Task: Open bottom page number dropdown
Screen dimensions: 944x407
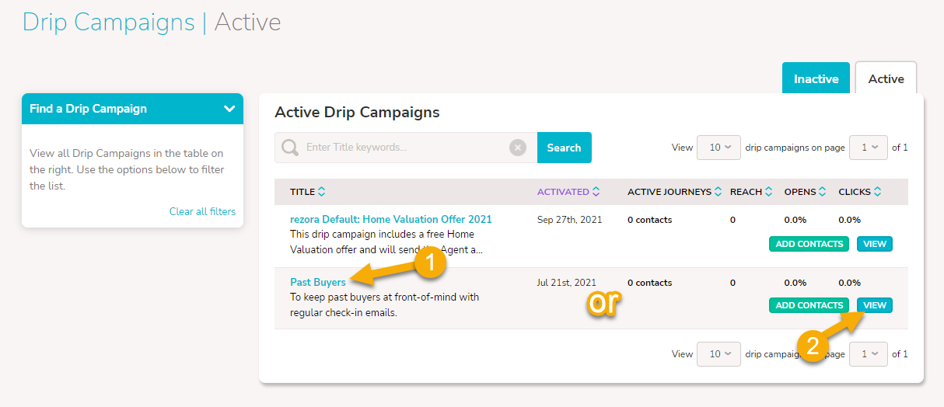Action: [x=869, y=354]
